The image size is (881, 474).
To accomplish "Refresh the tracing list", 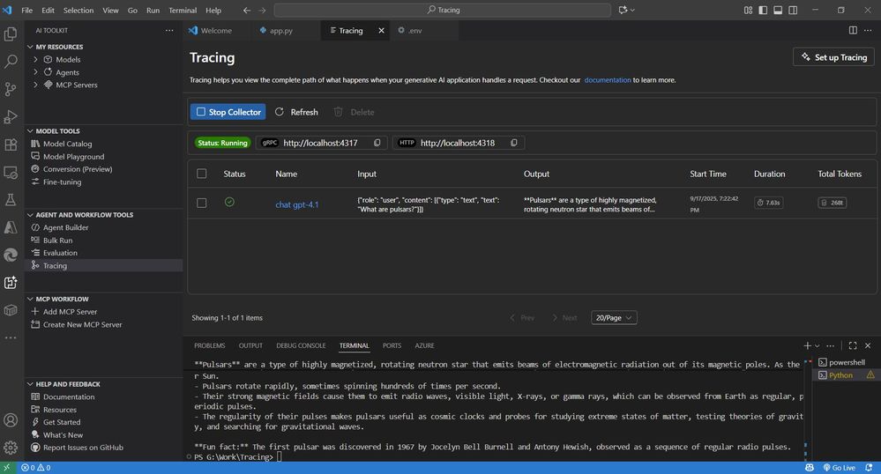I will point(296,112).
